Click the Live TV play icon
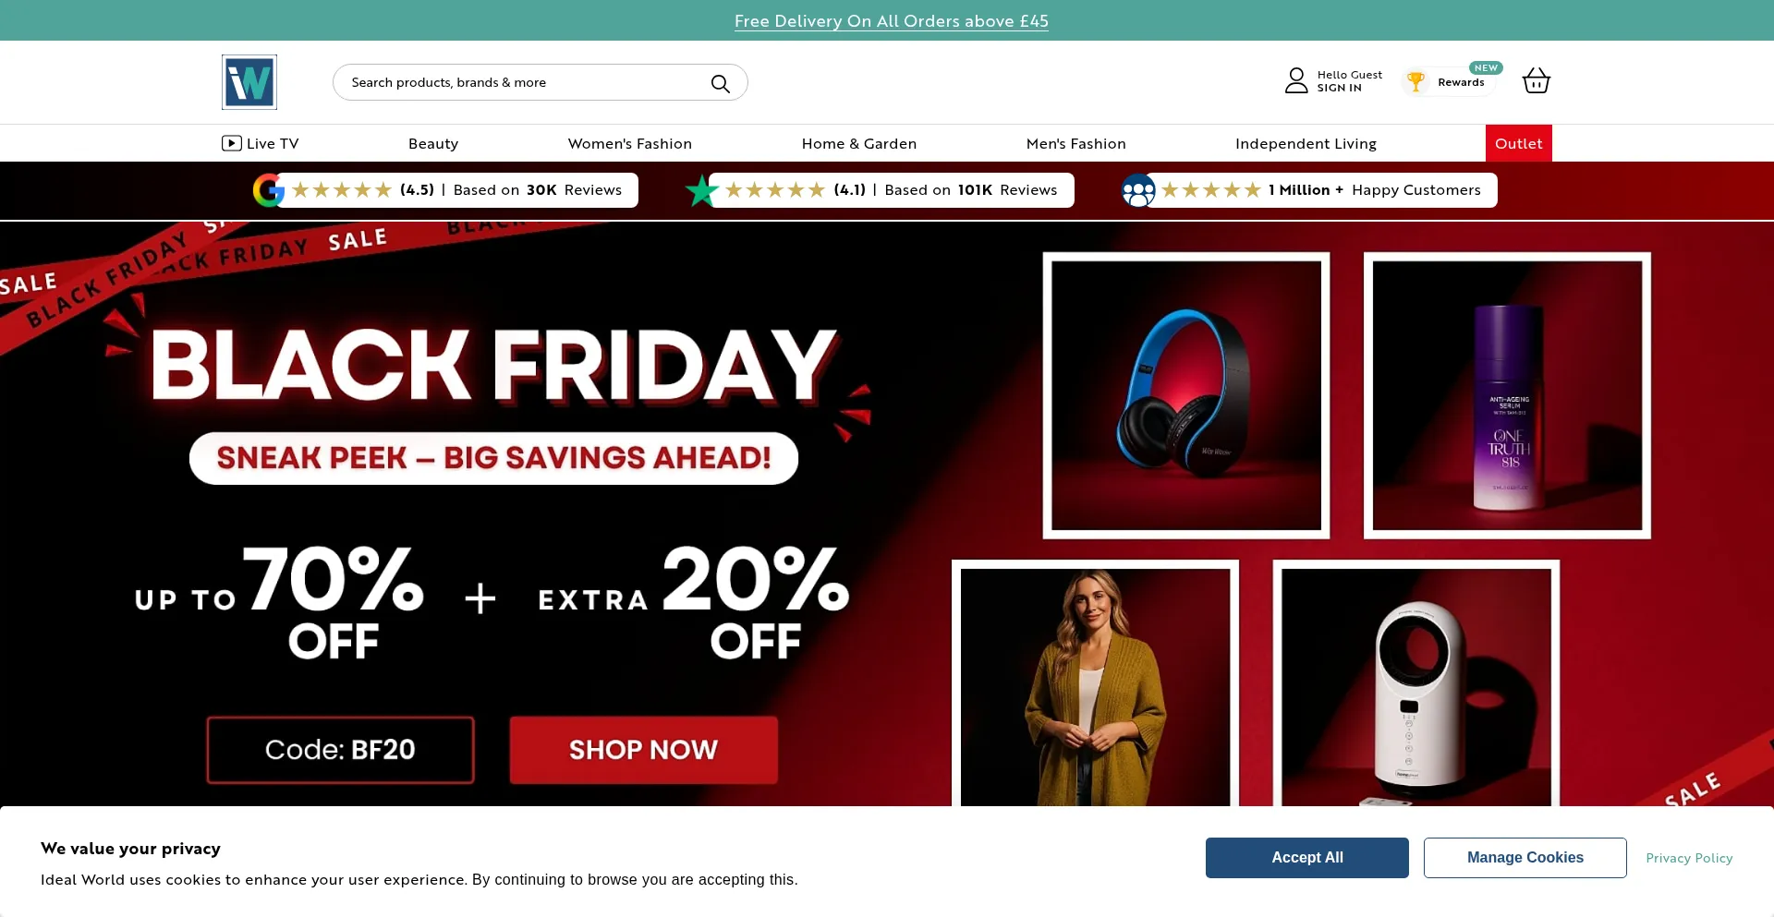 231,143
